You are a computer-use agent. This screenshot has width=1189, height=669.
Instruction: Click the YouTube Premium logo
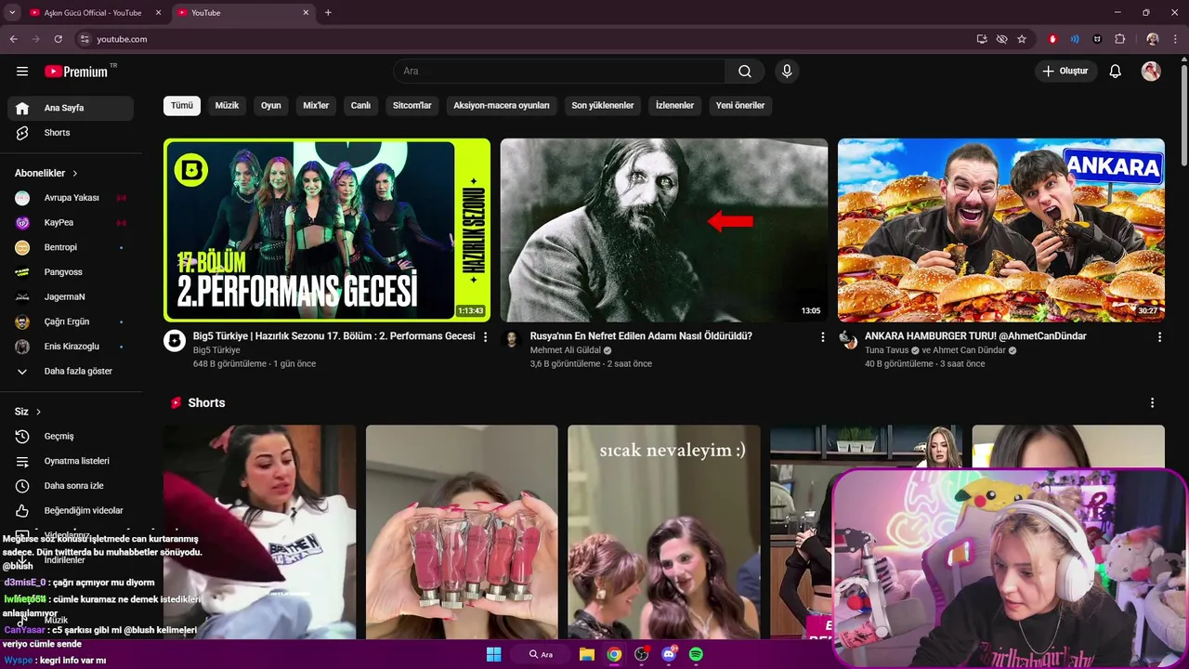[x=80, y=72]
